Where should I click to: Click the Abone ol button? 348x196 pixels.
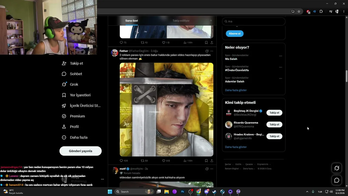point(235,33)
